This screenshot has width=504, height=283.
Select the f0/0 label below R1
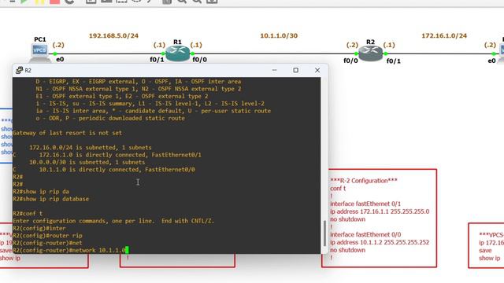coord(199,60)
